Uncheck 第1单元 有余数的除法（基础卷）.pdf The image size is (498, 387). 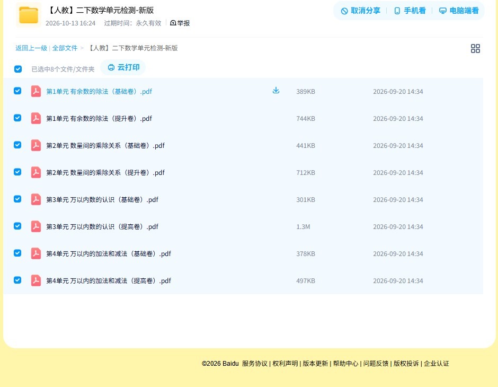(x=17, y=91)
